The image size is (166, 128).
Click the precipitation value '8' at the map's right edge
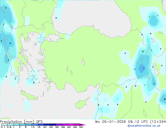pos(164,99)
